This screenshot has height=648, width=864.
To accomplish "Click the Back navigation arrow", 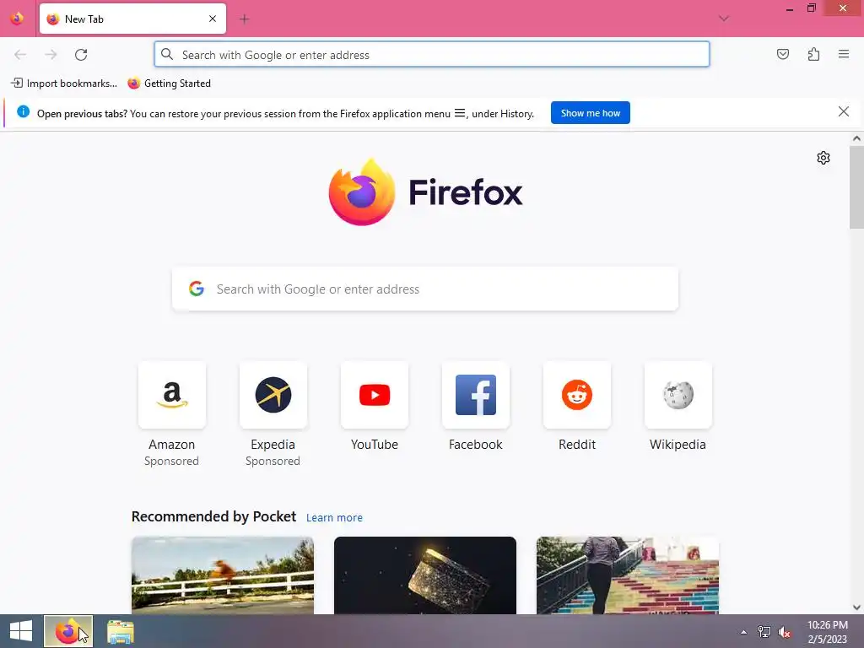I will (x=20, y=55).
